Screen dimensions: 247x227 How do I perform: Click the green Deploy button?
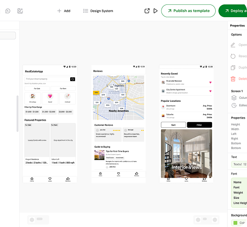coord(233,11)
